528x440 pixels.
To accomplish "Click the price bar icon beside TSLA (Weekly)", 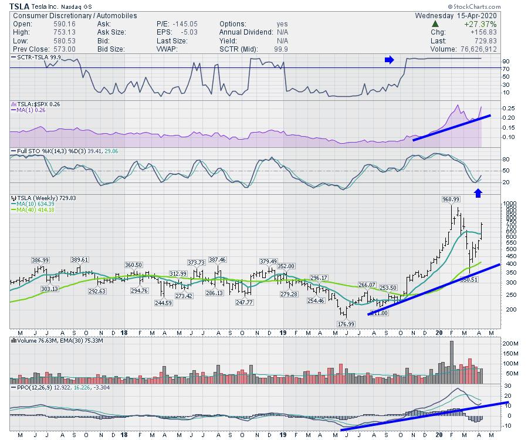I will coord(14,199).
